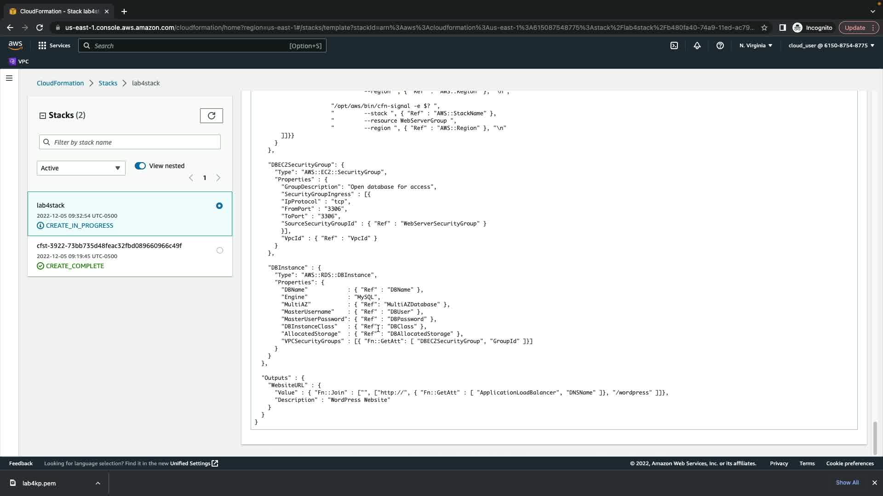Open the cloud_user account menu
The image size is (883, 496).
click(831, 45)
